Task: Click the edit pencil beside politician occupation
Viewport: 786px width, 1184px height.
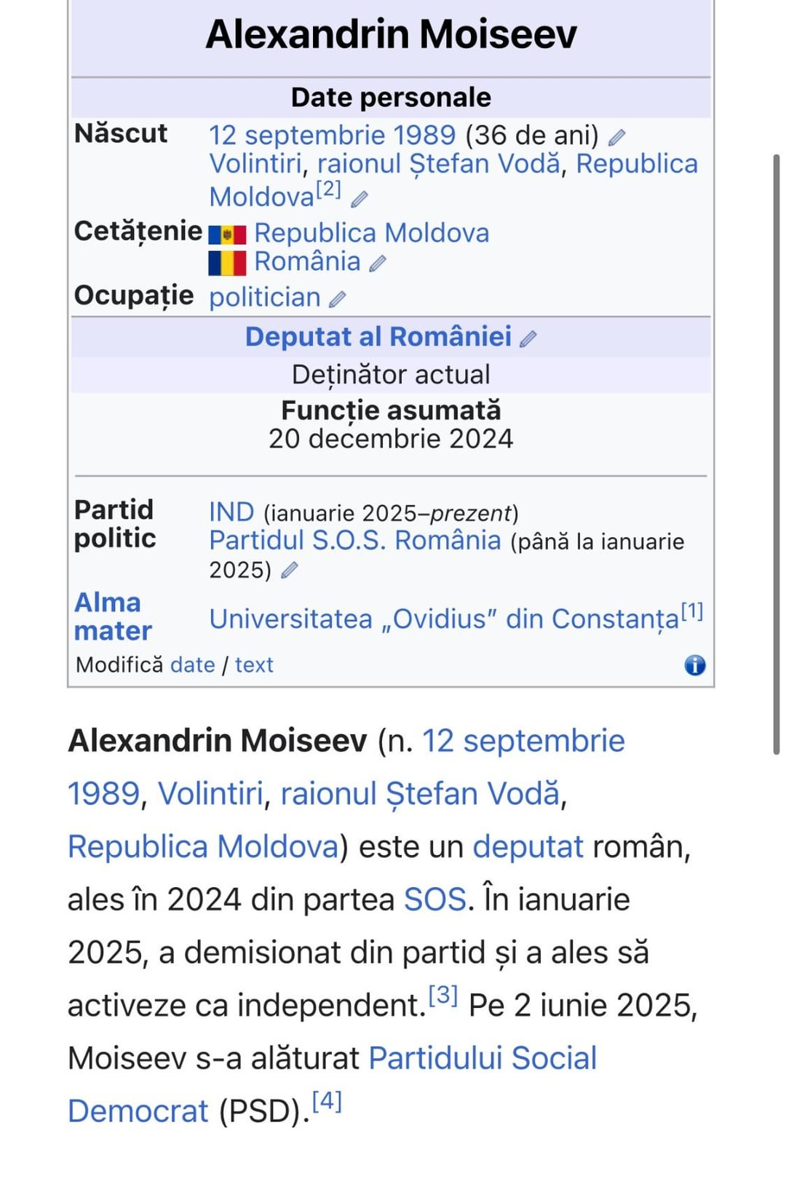Action: [337, 299]
